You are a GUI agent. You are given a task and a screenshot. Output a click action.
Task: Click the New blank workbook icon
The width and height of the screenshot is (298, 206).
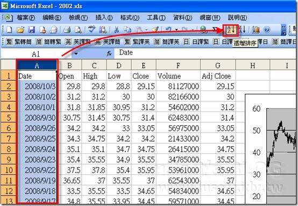9,30
